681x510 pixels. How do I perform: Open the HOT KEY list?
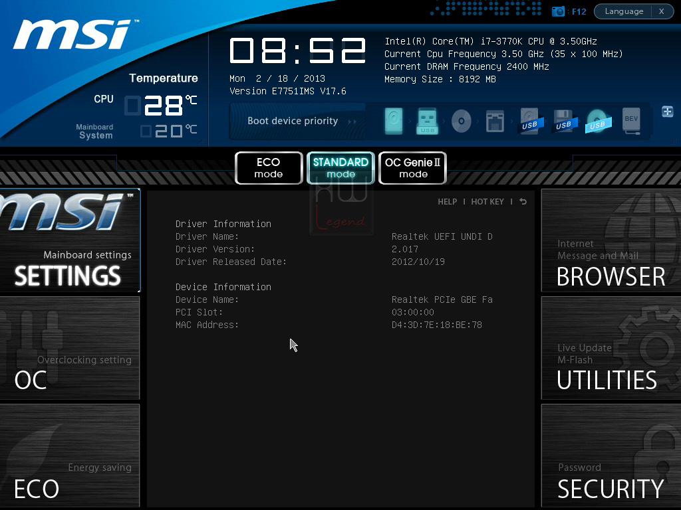[487, 202]
